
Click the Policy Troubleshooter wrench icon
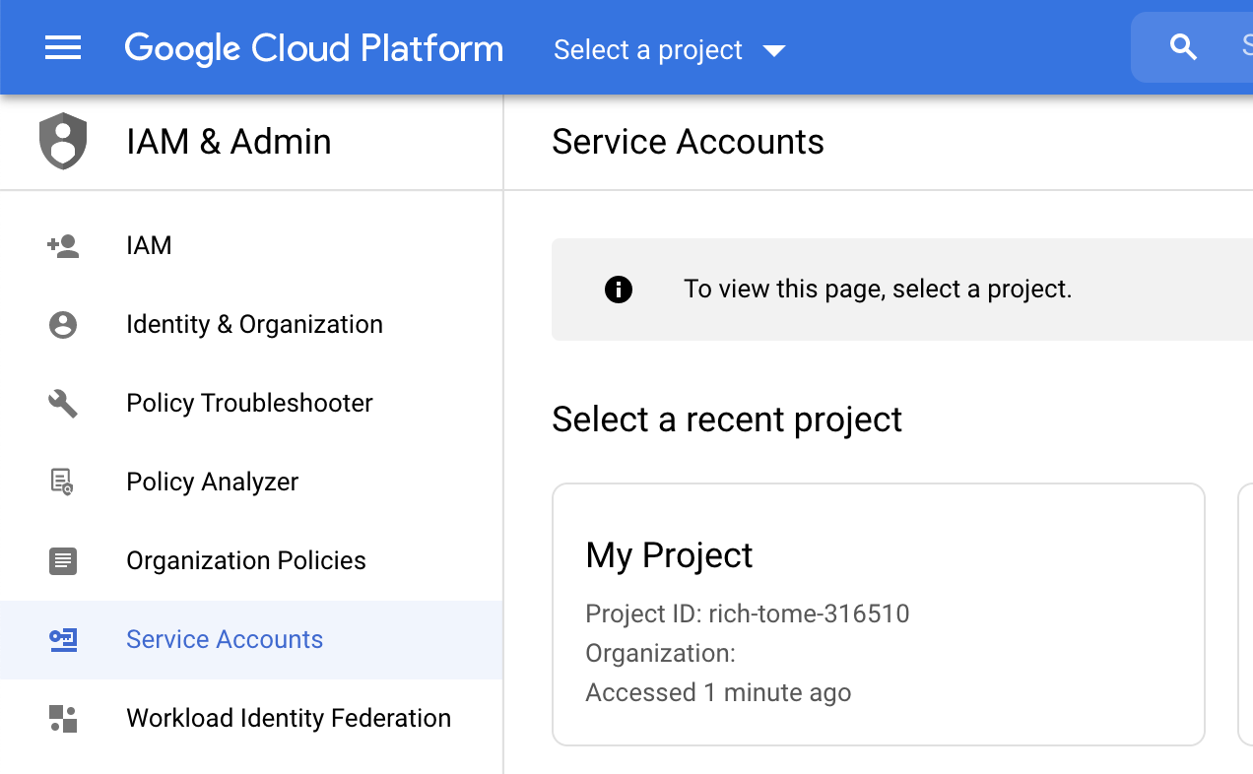(x=63, y=403)
